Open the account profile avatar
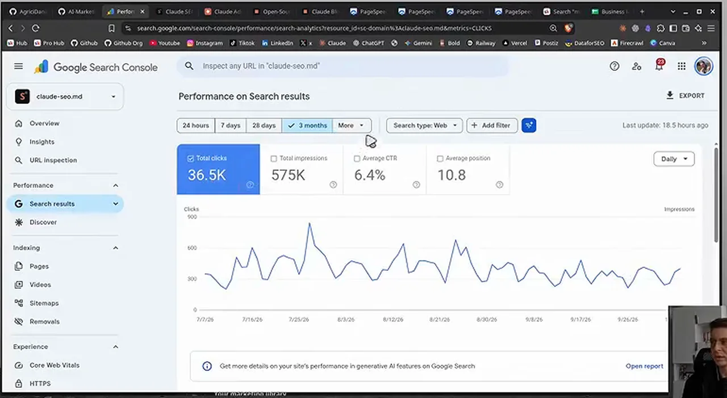This screenshot has width=727, height=398. click(704, 66)
